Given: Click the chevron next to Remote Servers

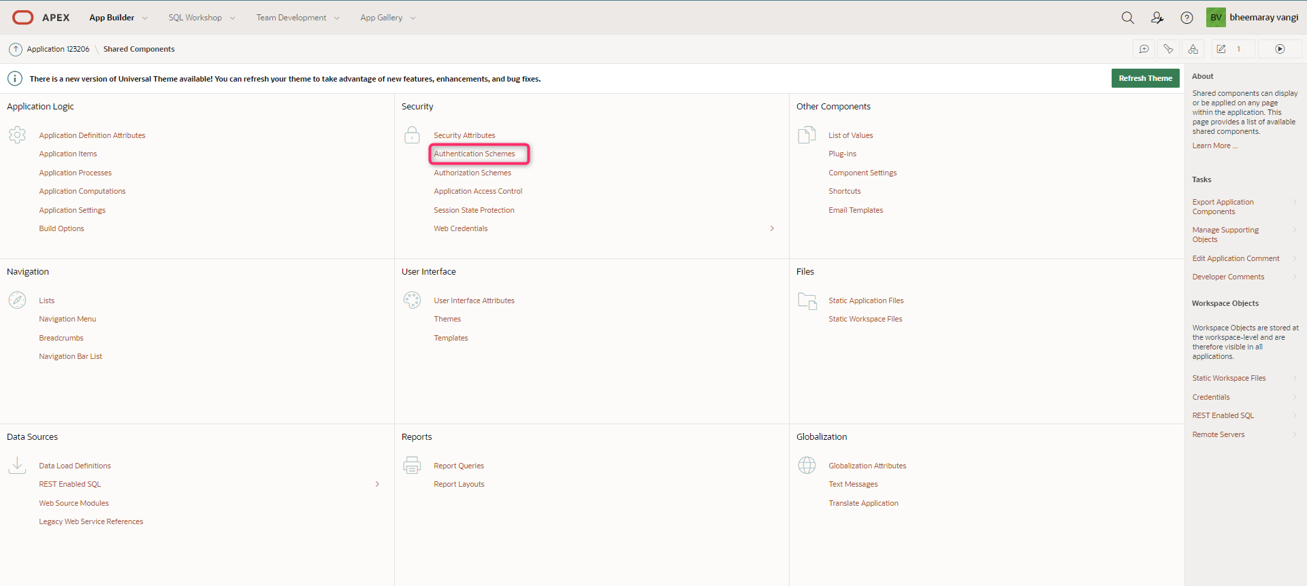Looking at the screenshot, I should coord(1294,434).
